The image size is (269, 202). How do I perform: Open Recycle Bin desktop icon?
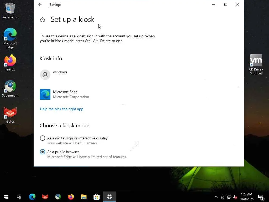(x=10, y=11)
